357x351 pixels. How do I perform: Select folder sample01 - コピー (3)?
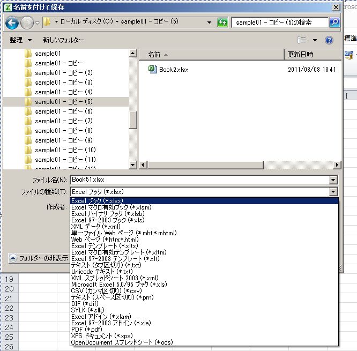tap(64, 83)
